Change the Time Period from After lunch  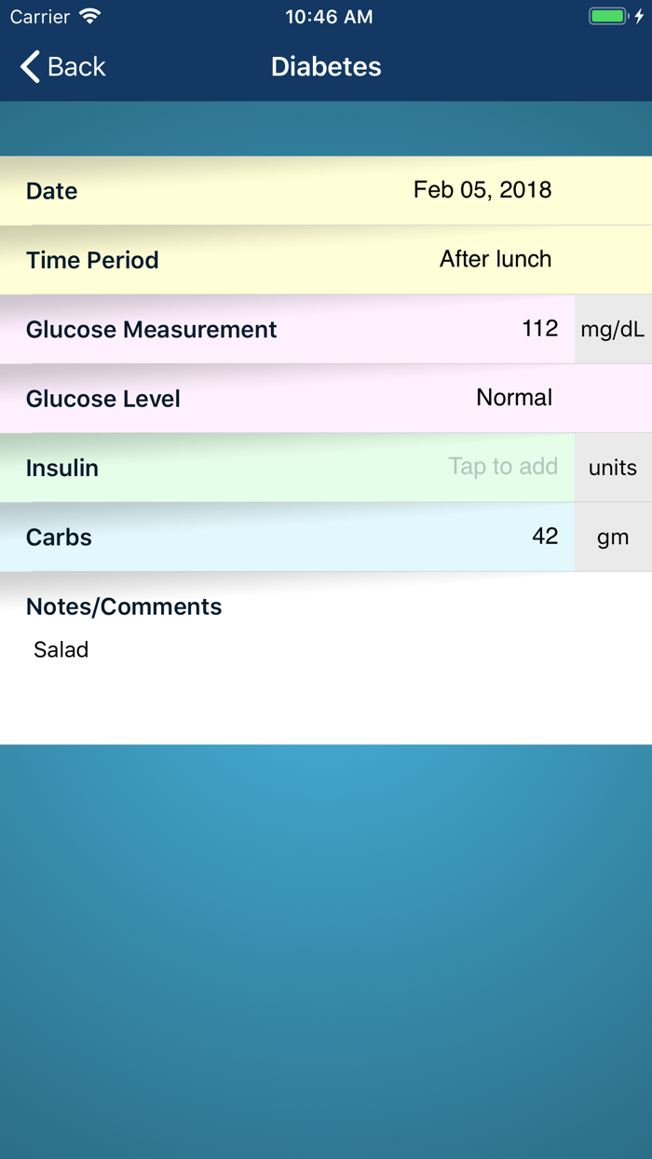496,259
